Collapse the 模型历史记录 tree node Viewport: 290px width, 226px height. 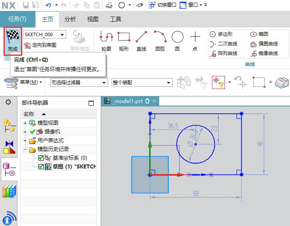pyautogui.click(x=25, y=149)
